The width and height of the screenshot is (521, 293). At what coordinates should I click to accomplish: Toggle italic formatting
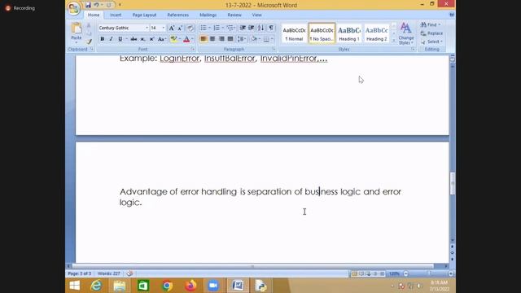[111, 39]
